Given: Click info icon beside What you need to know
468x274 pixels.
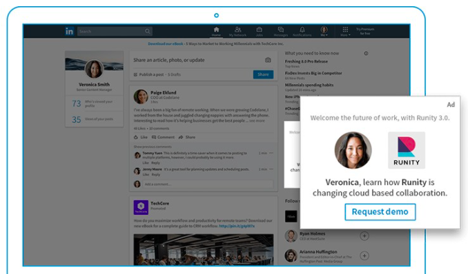Looking at the screenshot, I should 366,53.
